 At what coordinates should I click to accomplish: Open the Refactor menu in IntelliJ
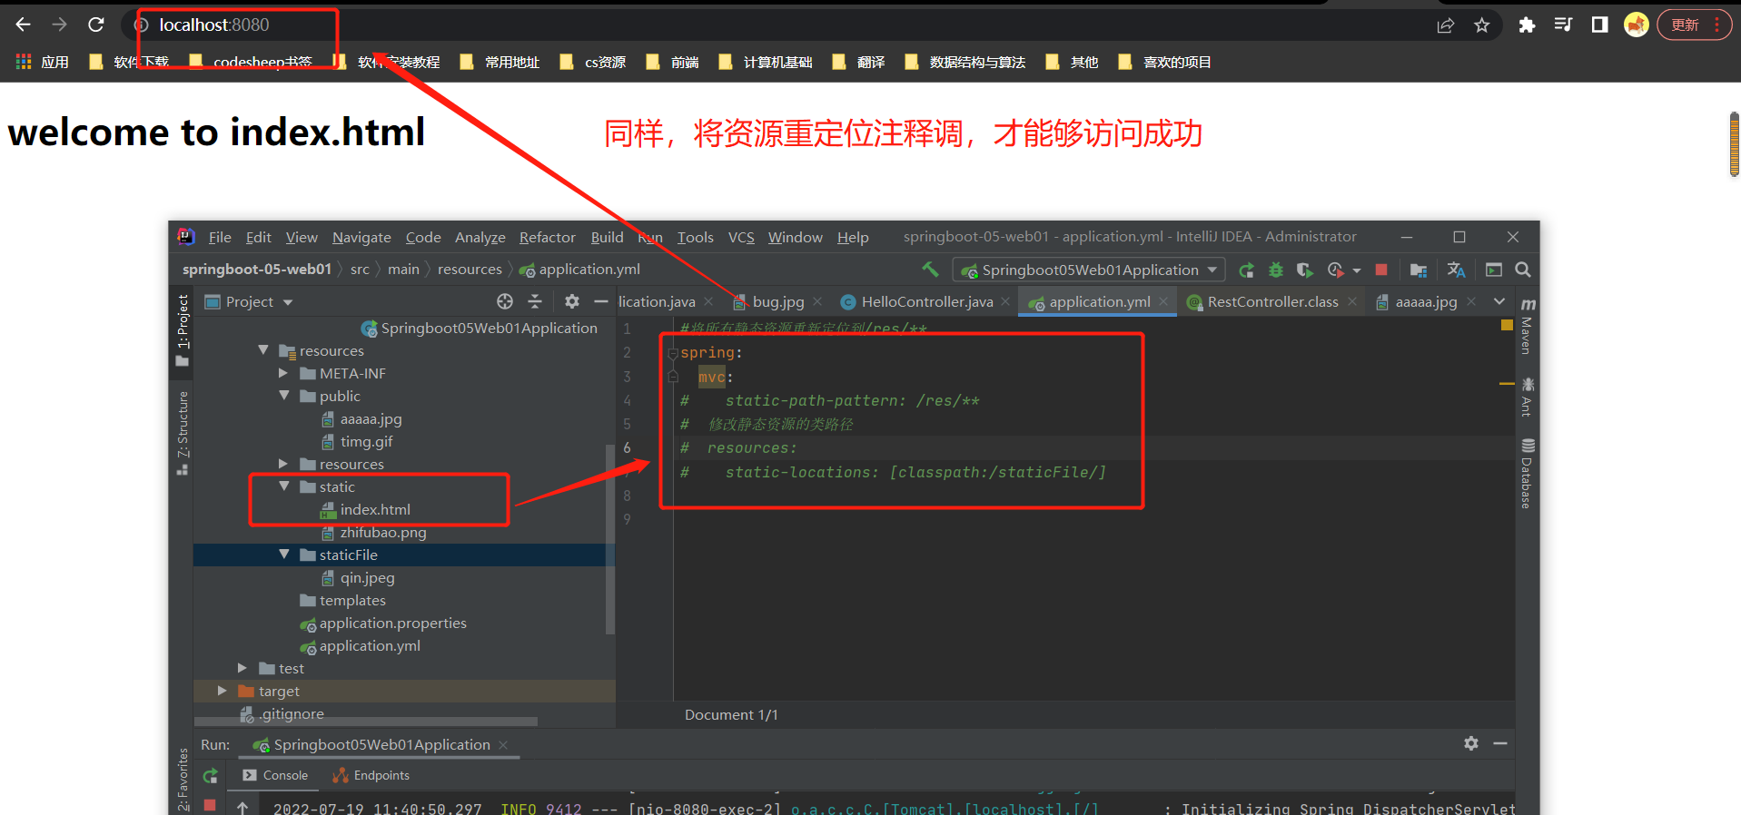point(548,237)
